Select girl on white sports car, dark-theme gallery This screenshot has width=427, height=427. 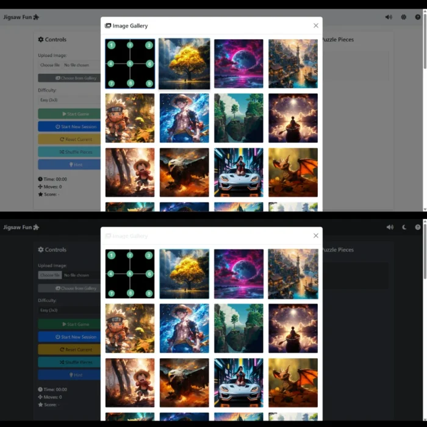pos(239,382)
